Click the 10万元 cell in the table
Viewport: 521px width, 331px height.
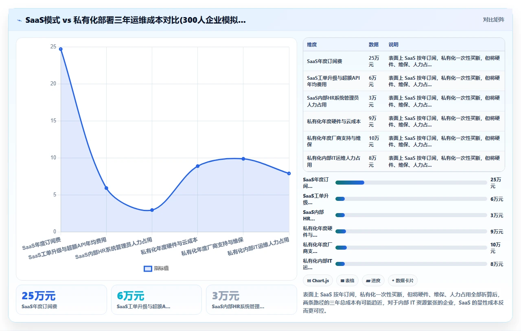(x=374, y=141)
